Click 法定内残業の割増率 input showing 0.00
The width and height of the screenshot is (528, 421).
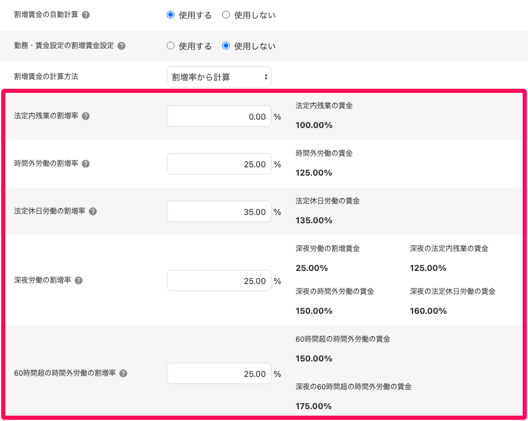tap(219, 117)
